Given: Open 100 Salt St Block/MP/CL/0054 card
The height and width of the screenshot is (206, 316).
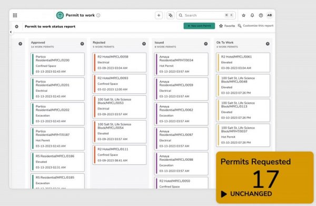Looking at the screenshot, I should click(x=120, y=132).
